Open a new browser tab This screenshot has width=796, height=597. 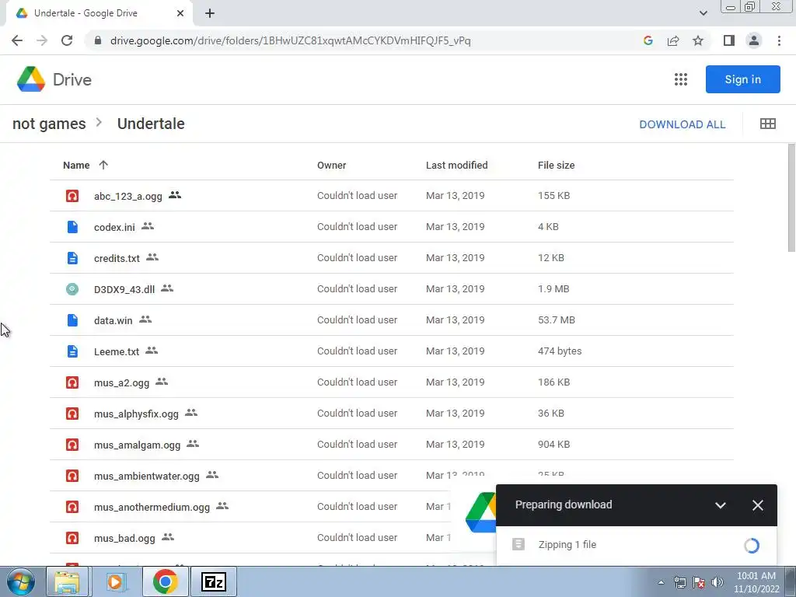click(210, 13)
